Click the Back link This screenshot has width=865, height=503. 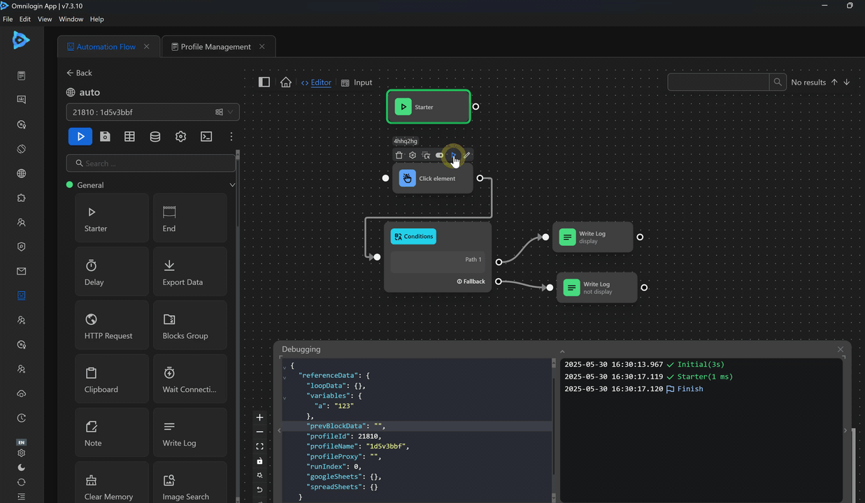coord(79,73)
